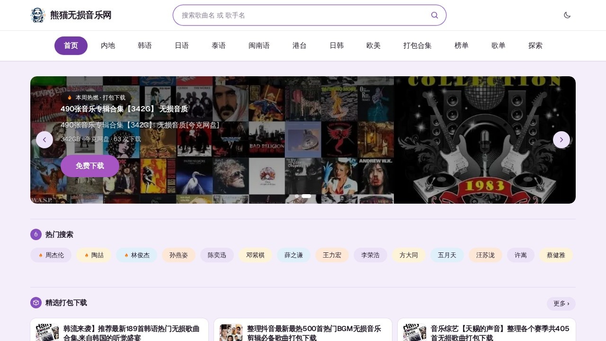Focus the song or artist search field
This screenshot has height=341, width=606.
point(310,15)
